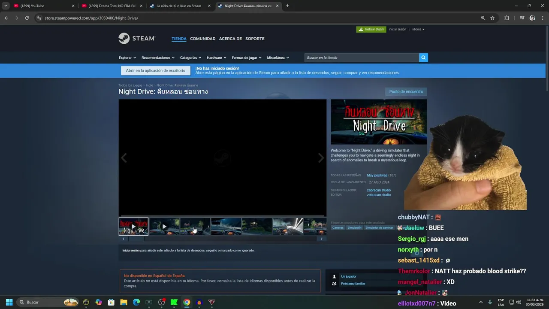
Task: Expand the Miscelánea dropdown menu
Action: click(x=278, y=58)
